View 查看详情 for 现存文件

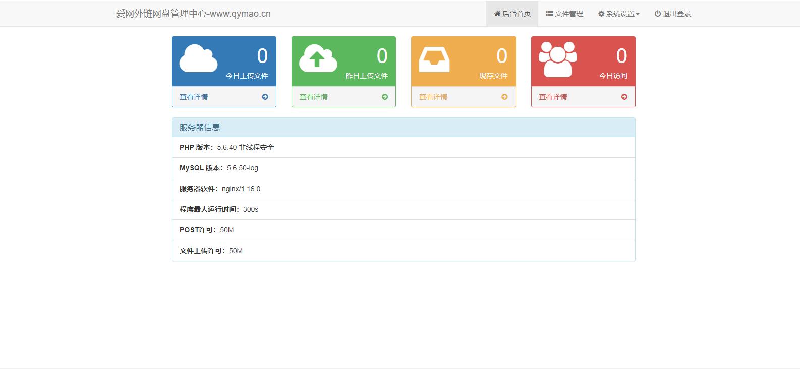pos(433,97)
